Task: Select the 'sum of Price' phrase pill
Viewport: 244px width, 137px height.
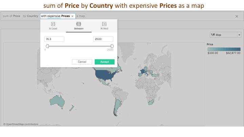Action: [12, 16]
